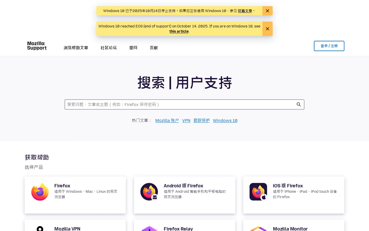369x231 pixels.
Task: Open the Mozilla VPN title link
Action: [x=67, y=228]
